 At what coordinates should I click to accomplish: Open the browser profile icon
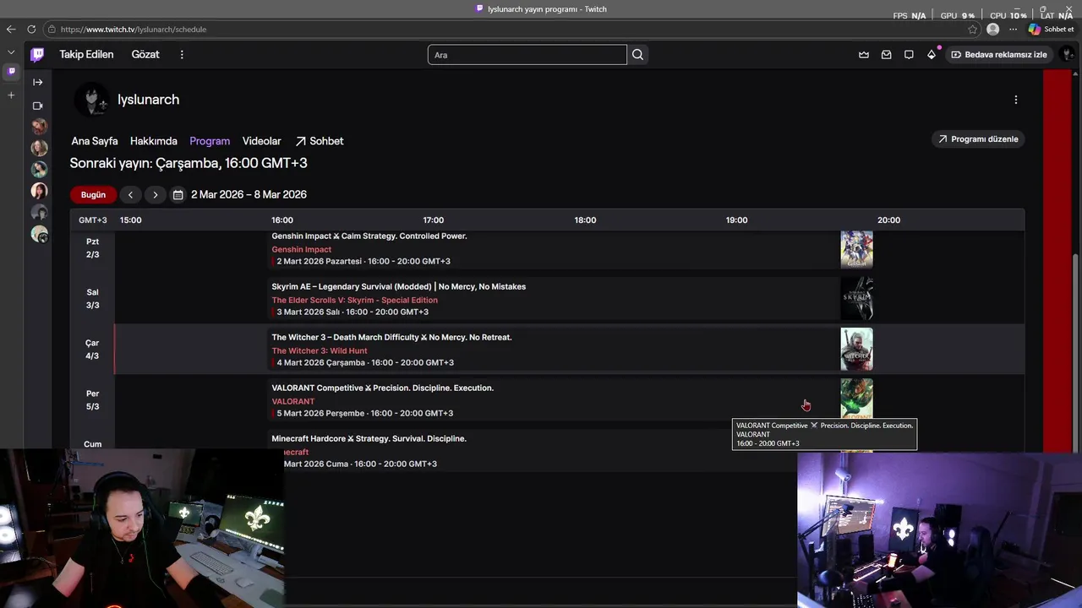pyautogui.click(x=993, y=30)
